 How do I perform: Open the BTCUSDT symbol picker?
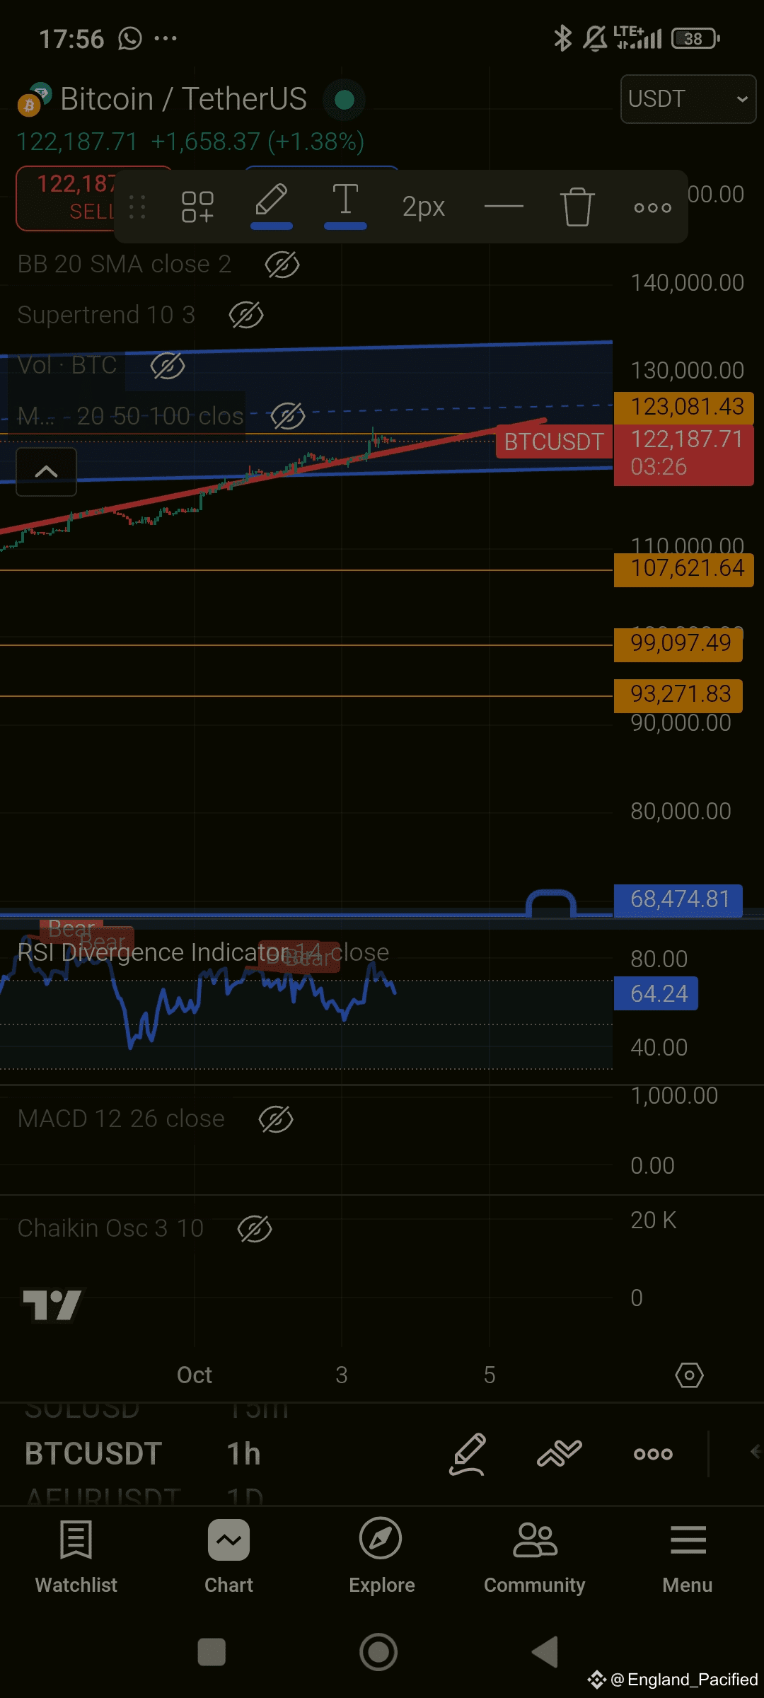coord(93,1454)
